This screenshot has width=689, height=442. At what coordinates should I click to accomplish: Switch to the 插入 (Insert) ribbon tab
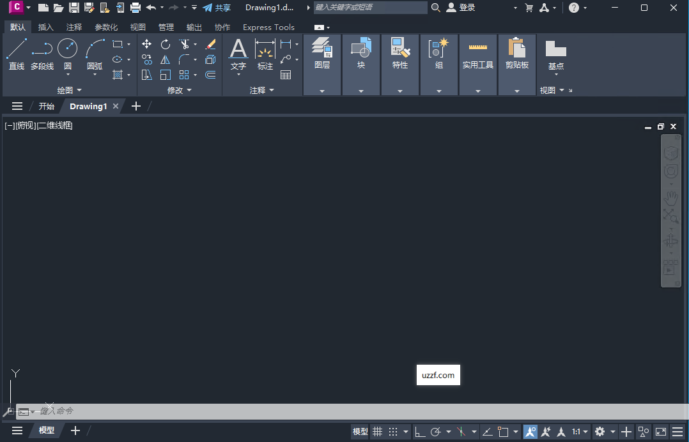[x=45, y=27]
